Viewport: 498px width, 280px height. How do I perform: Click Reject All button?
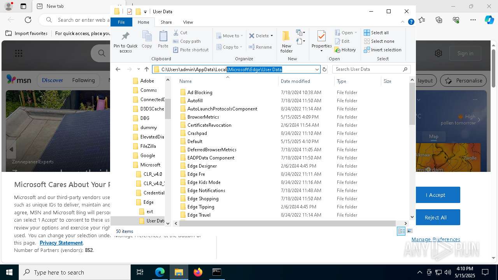coord(436,217)
